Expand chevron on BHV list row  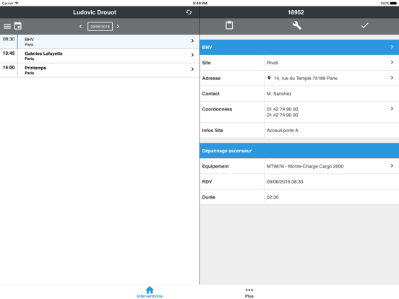pos(192,40)
